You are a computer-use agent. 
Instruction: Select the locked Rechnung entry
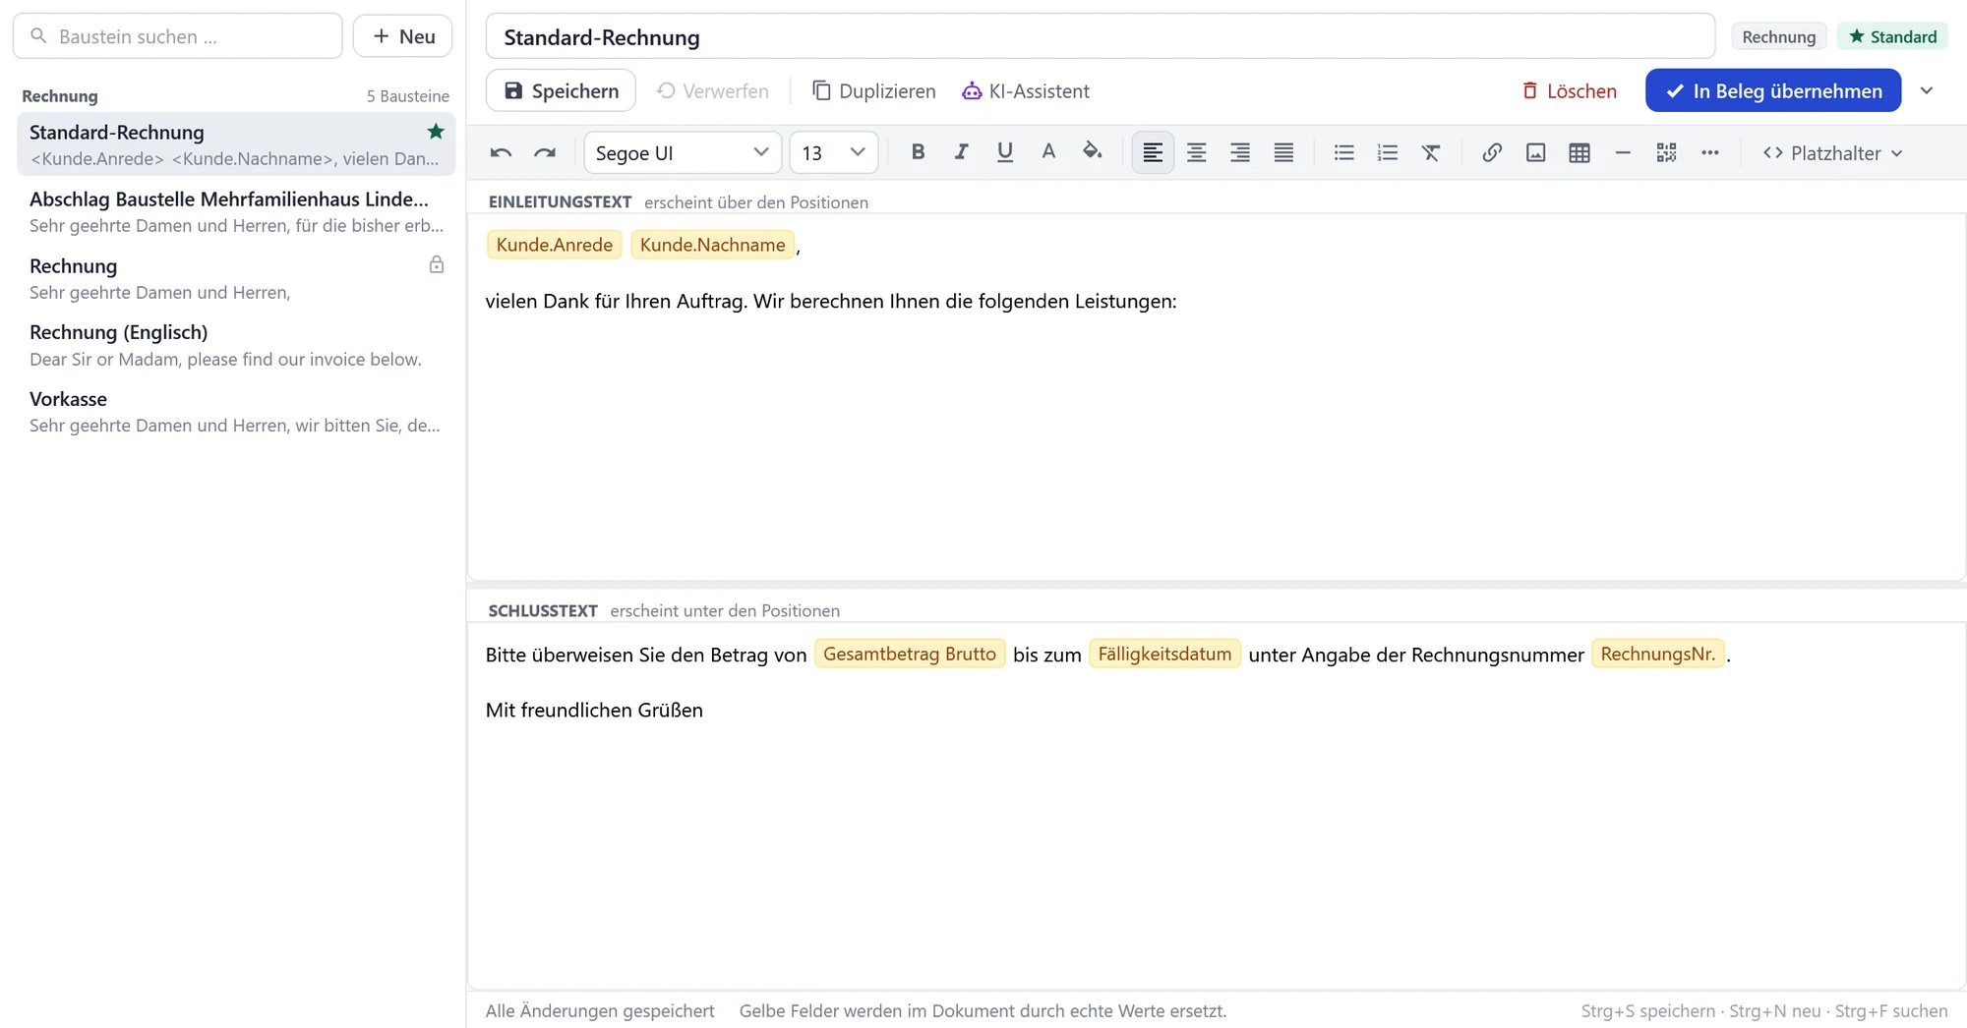(x=236, y=278)
